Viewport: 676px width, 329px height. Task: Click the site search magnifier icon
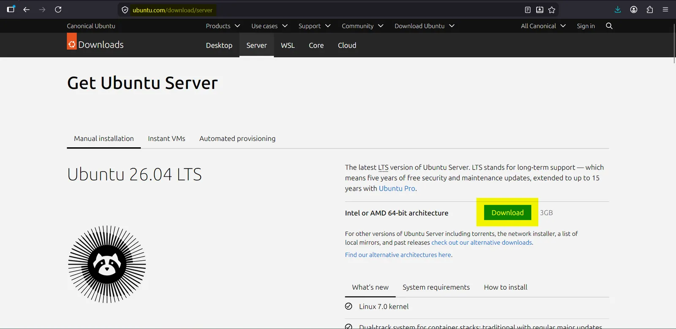pos(609,26)
